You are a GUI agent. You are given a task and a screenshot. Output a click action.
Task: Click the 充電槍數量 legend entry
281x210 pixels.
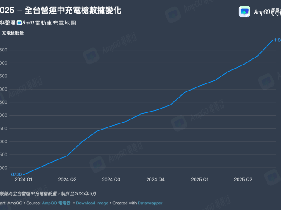[x=12, y=33]
